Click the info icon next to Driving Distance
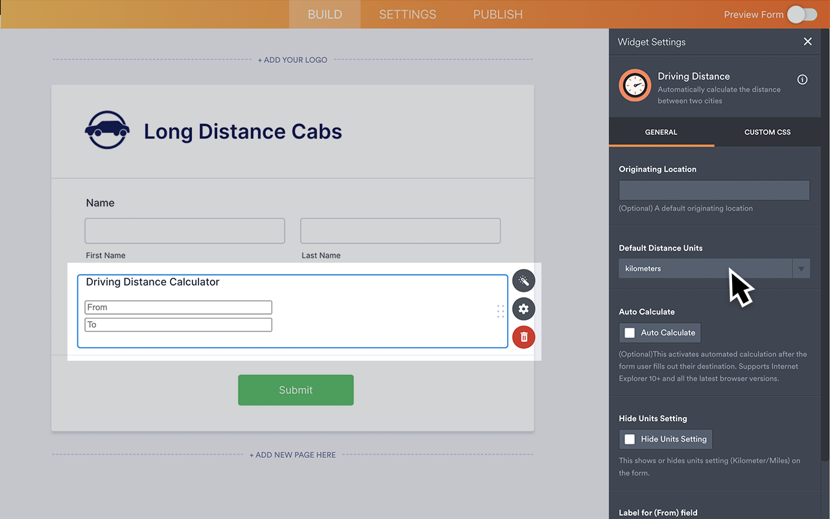The image size is (830, 519). pyautogui.click(x=802, y=79)
